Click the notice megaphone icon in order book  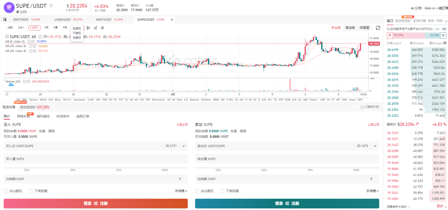388,29
